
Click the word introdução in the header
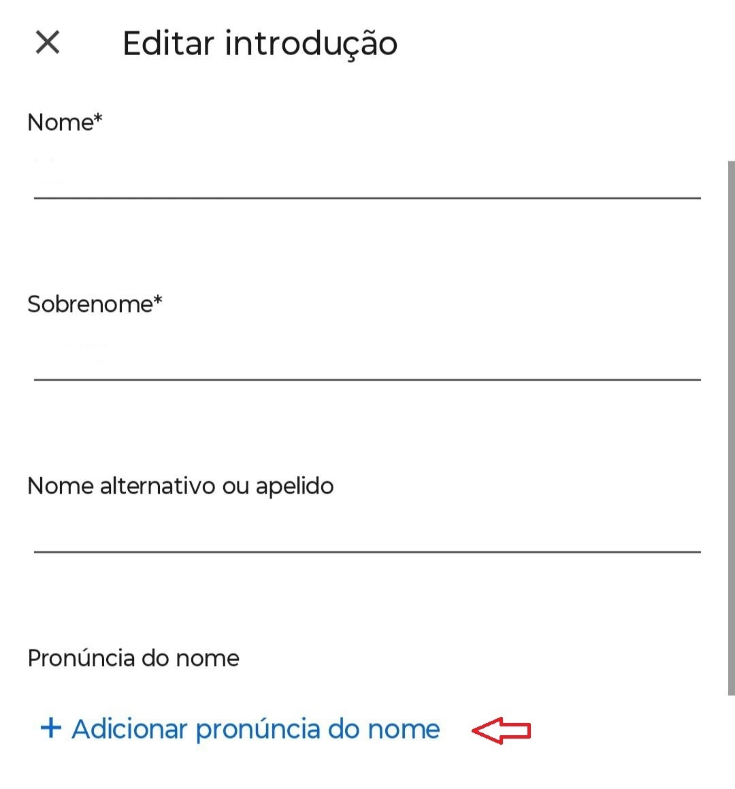pyautogui.click(x=311, y=44)
